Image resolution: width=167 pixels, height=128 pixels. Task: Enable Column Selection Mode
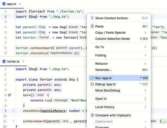[119, 39]
